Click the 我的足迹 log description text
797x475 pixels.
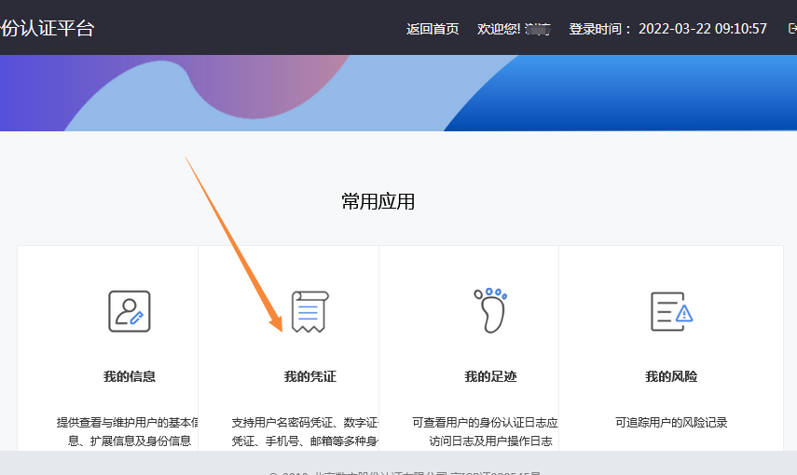click(485, 431)
